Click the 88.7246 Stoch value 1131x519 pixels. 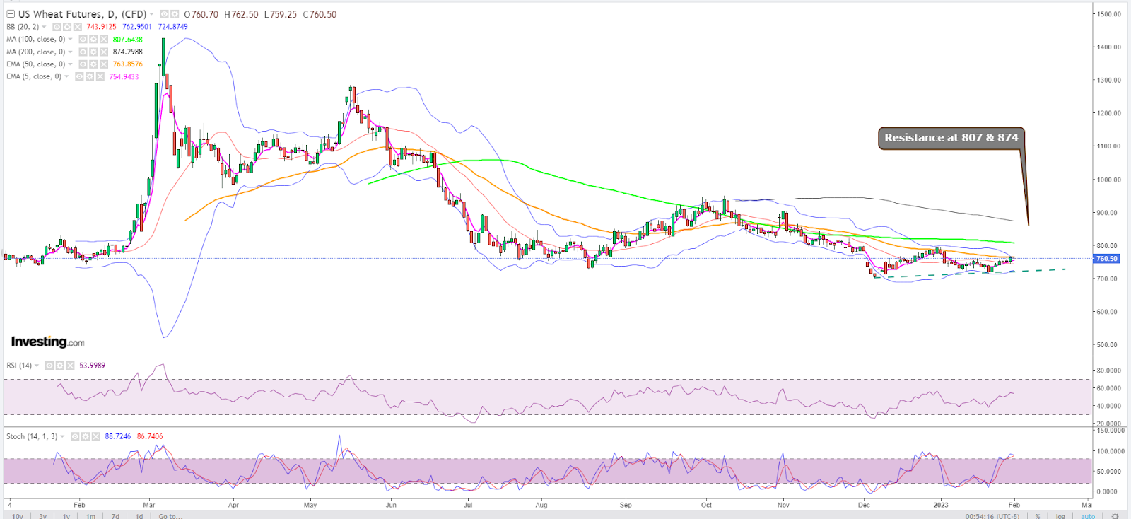118,436
